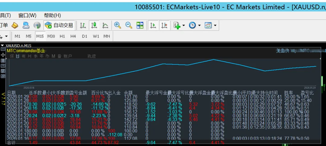The image size is (326, 146).
Task: Expand the XAUUSD.n.M15 chart triangle
Action: coord(2,46)
